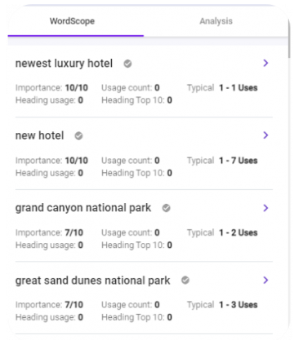Screen dimensions: 303x340
Task: Click the newest luxury hotel keyword title
Action: (64, 64)
